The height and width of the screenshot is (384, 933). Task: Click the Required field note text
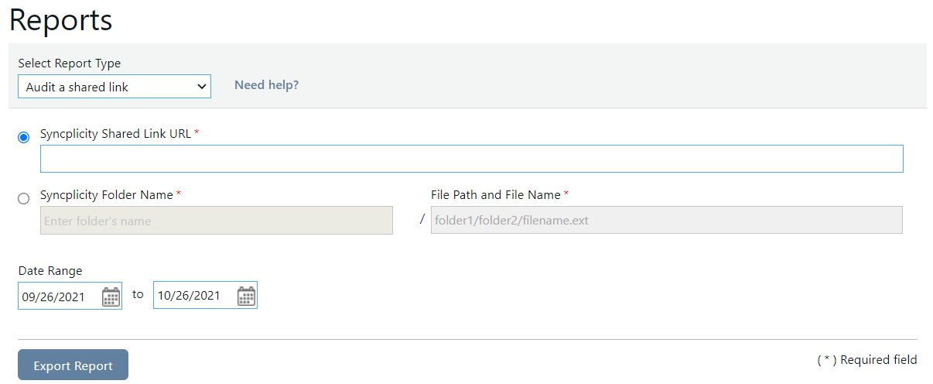pos(867,360)
